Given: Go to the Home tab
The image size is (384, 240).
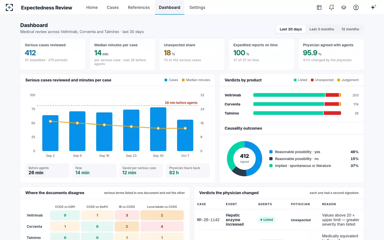Looking at the screenshot, I should (x=92, y=7).
